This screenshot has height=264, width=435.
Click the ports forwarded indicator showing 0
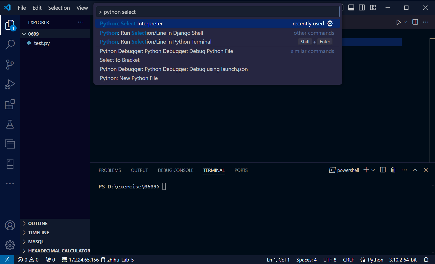coord(50,260)
